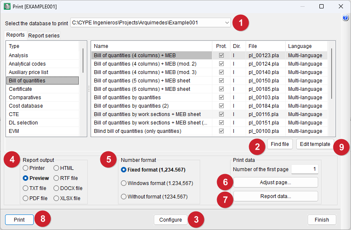Click the File column header

265,46
